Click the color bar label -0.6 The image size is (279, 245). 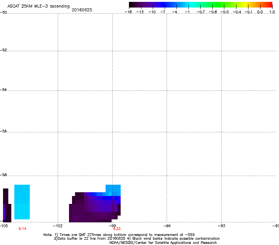(x=213, y=12)
